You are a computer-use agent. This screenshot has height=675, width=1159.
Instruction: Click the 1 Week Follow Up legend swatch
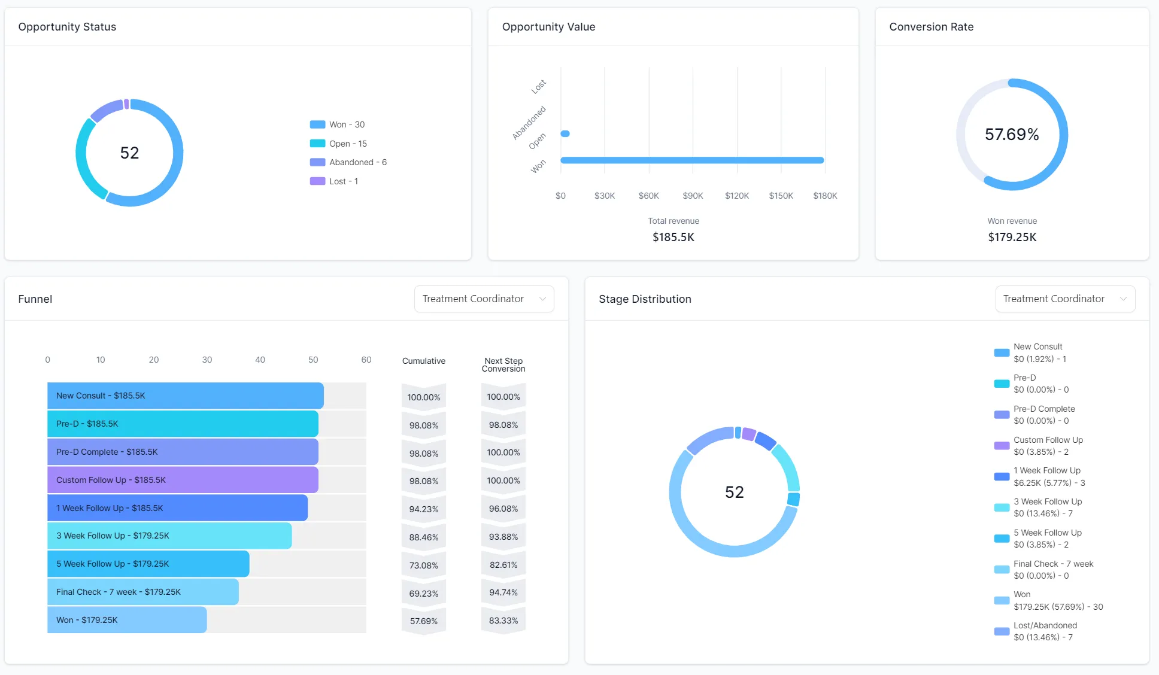(1002, 476)
